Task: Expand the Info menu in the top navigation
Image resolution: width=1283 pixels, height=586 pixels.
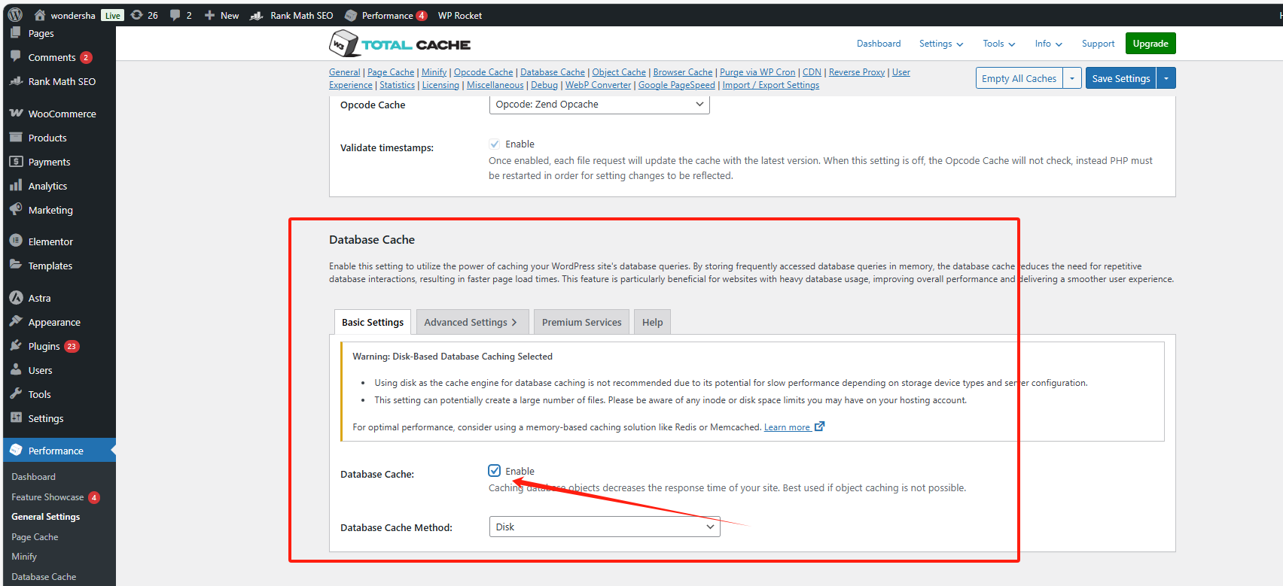Action: coord(1049,44)
